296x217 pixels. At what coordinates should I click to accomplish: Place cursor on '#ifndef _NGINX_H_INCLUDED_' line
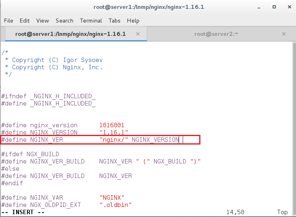48,96
